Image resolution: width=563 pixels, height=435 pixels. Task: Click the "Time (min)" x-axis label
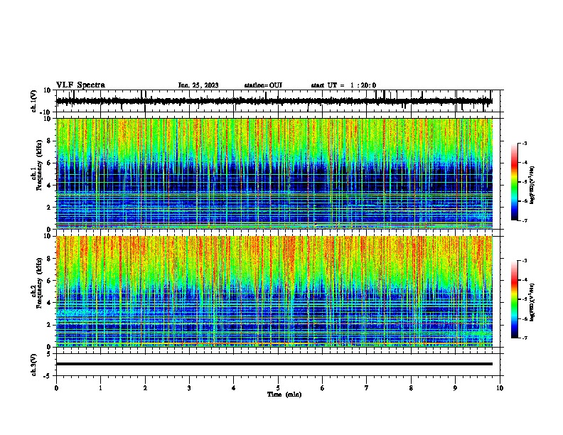(284, 394)
